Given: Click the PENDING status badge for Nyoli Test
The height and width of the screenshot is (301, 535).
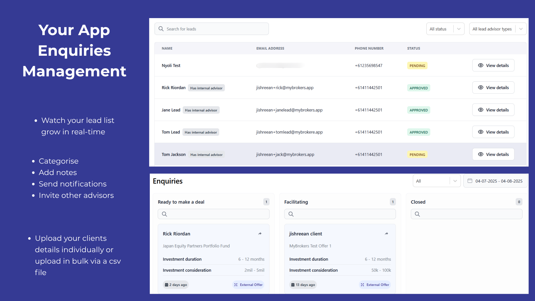Looking at the screenshot, I should 417,65.
